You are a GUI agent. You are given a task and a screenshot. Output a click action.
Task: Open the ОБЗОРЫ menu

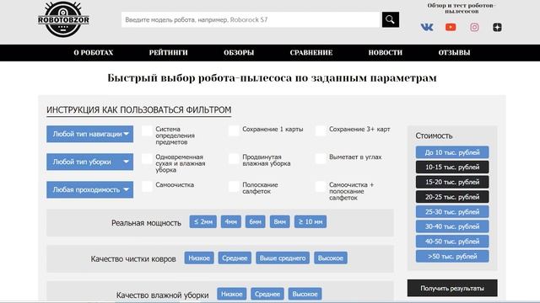click(239, 52)
